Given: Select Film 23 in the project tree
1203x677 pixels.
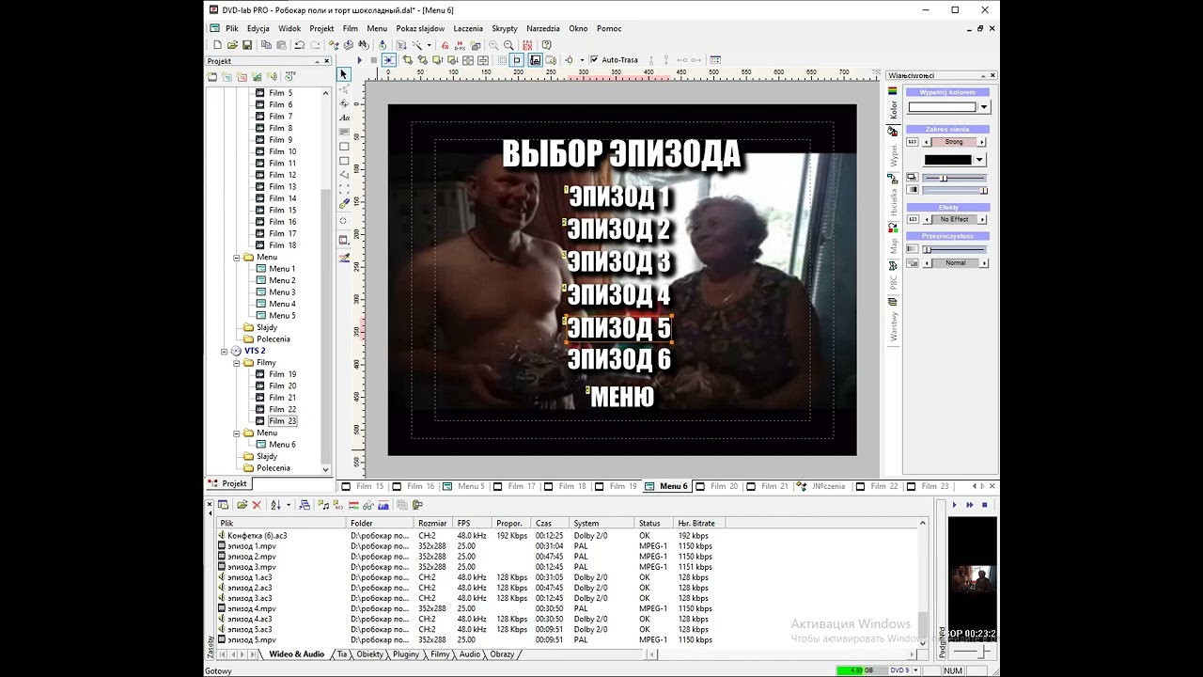Looking at the screenshot, I should coord(282,421).
